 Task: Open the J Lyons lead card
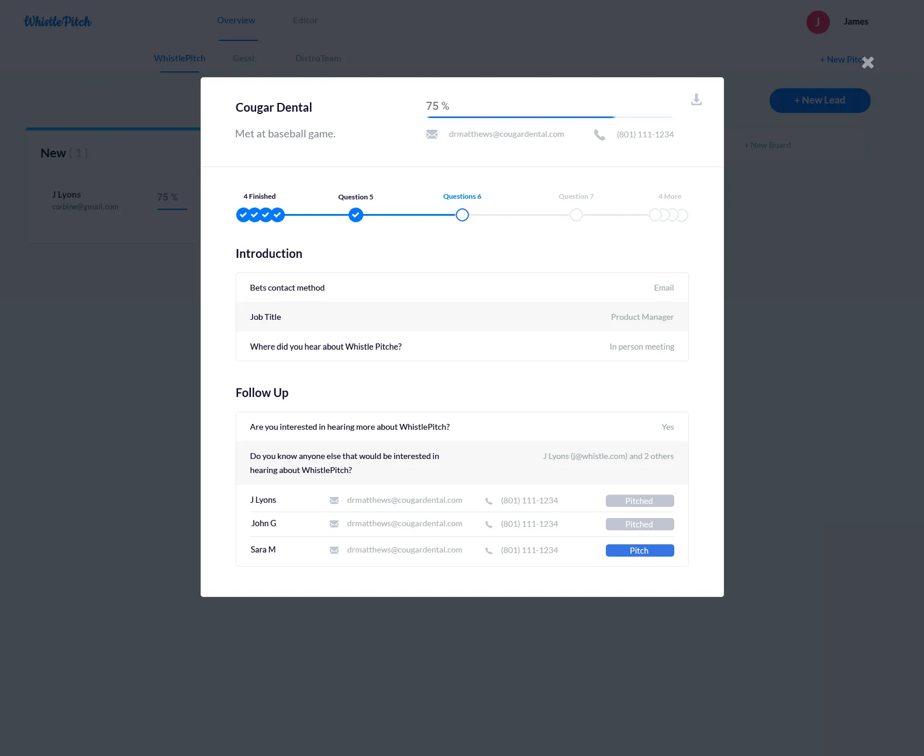pos(114,201)
